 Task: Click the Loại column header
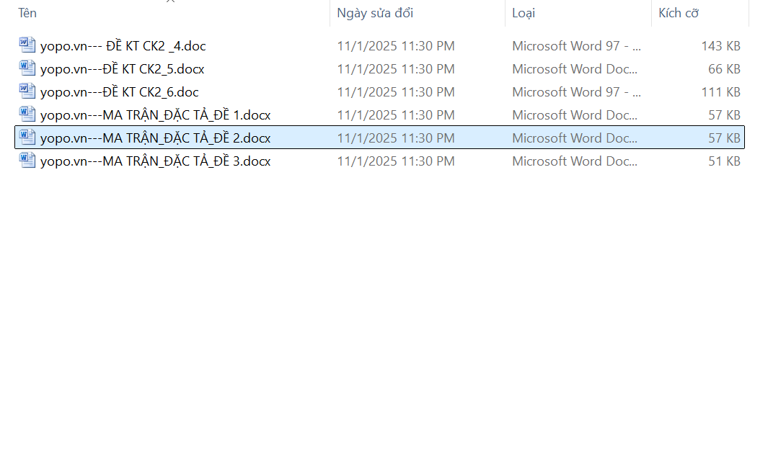coord(524,13)
